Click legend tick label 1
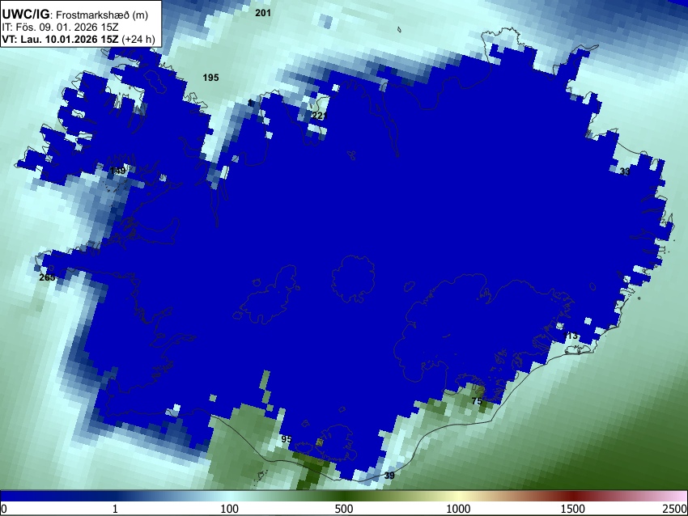Image resolution: width=688 pixels, height=516 pixels. [115, 509]
